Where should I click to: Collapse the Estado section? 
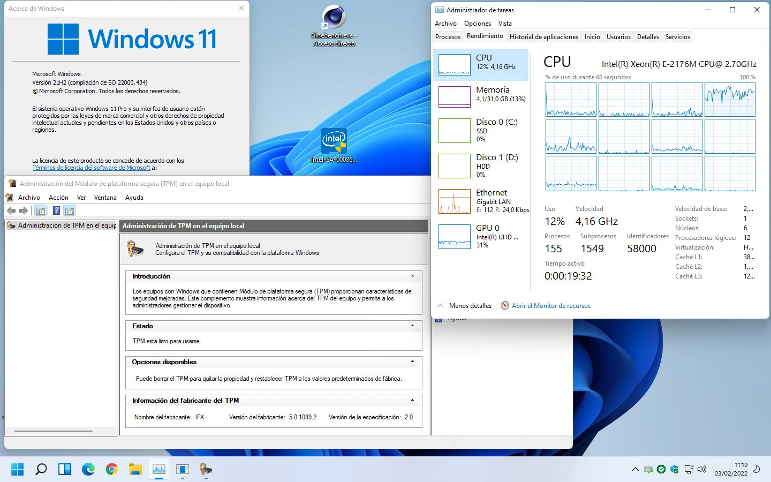click(x=412, y=326)
